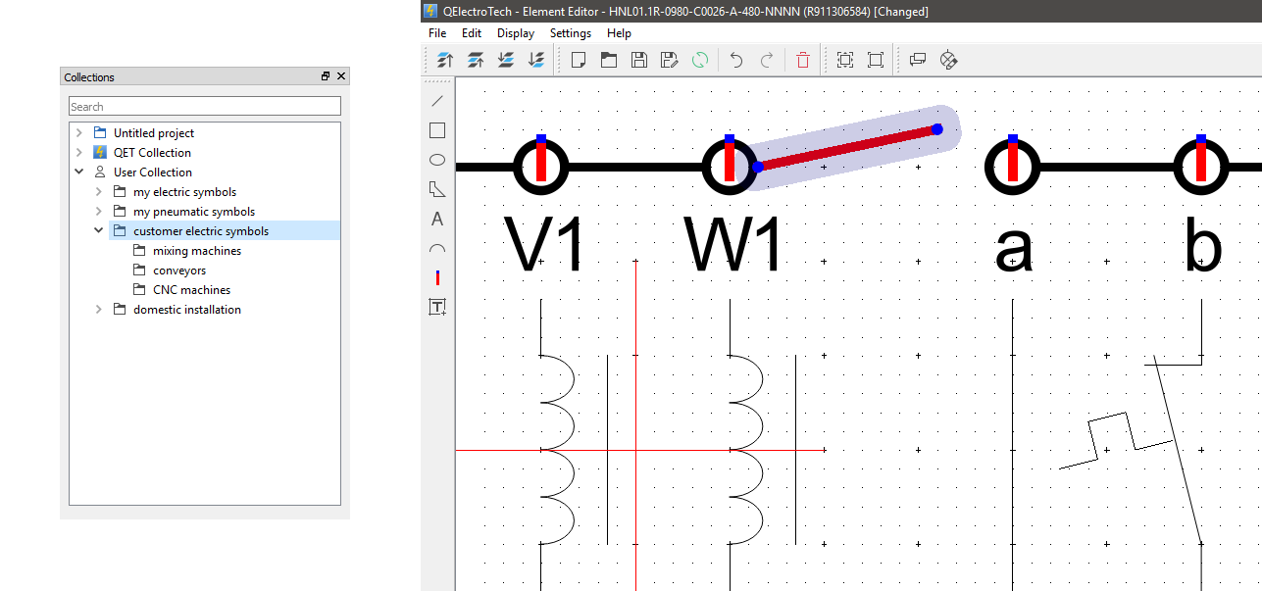Click the save floppy disk icon
Image resolution: width=1262 pixels, height=591 pixels.
(639, 60)
